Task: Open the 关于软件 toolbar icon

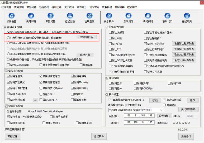Action: (x=109, y=16)
